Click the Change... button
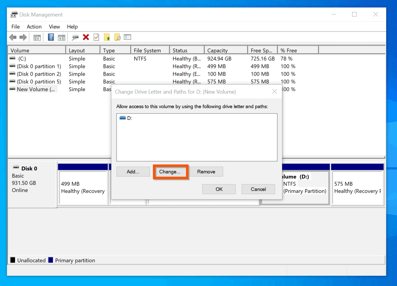The height and width of the screenshot is (286, 397). tap(170, 172)
